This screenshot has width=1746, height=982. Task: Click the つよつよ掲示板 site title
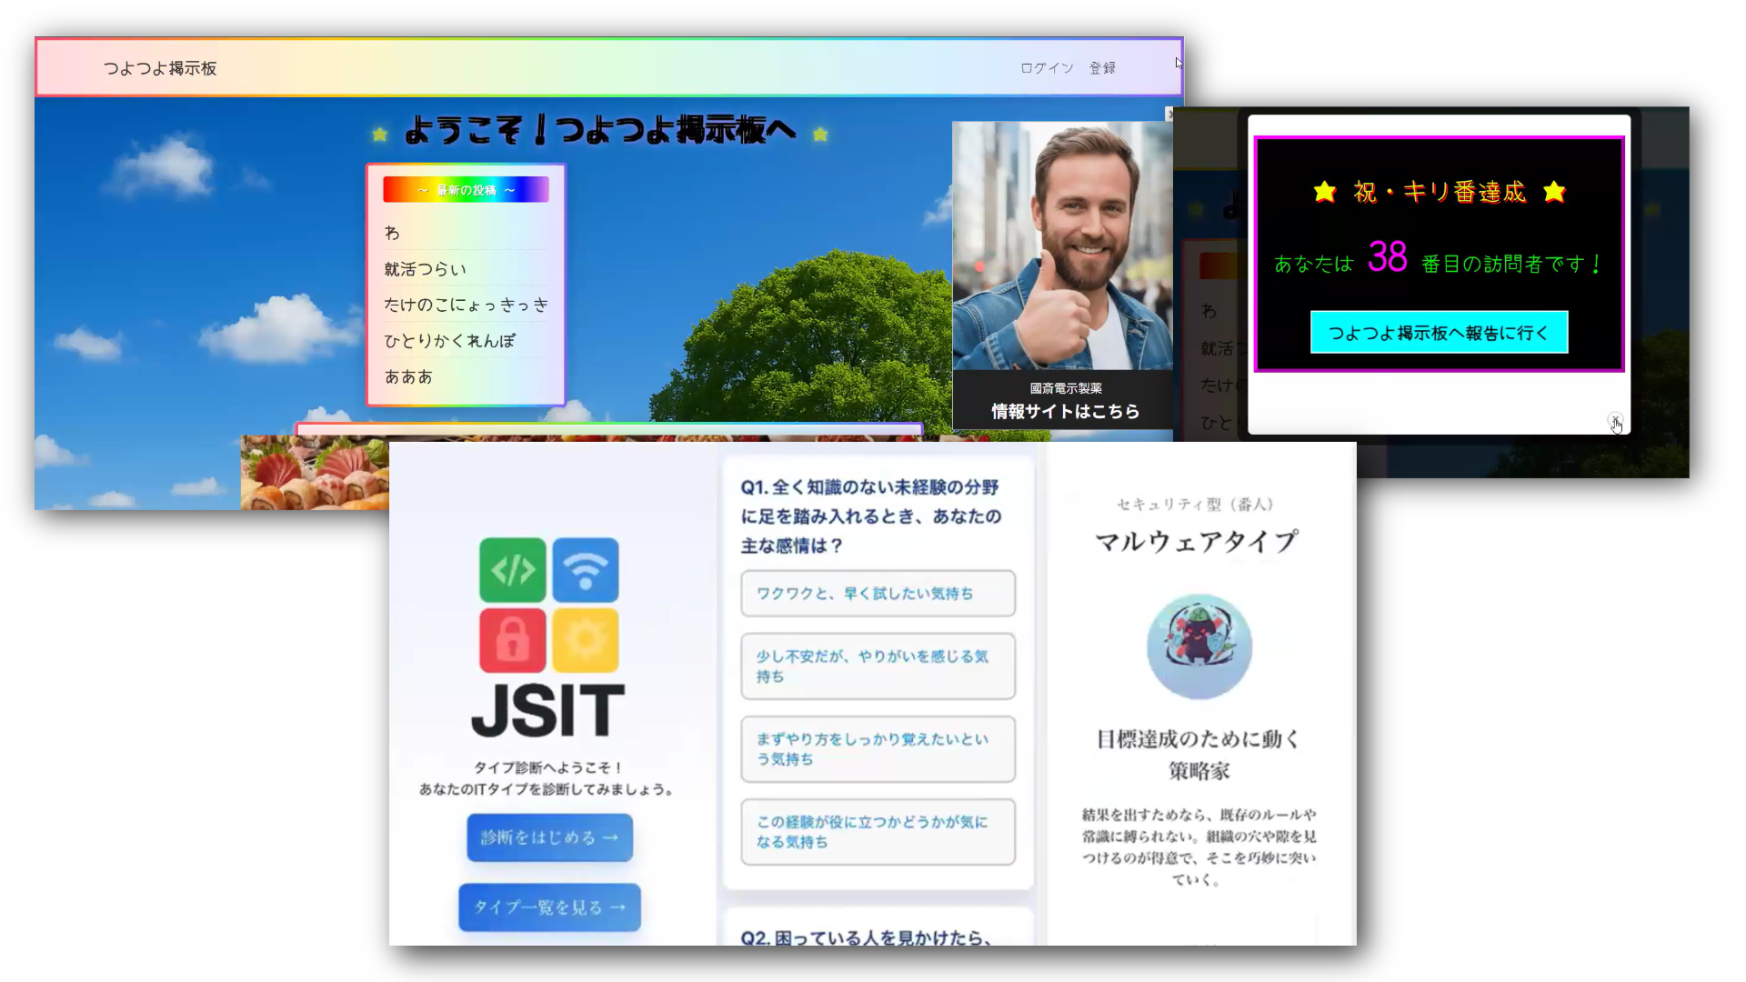160,68
